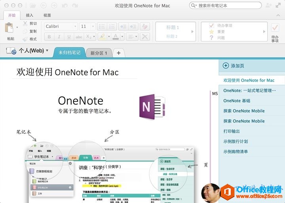Apply bulleted list formatting
Image resolution: width=285 pixels, height=203 pixels.
102,26
